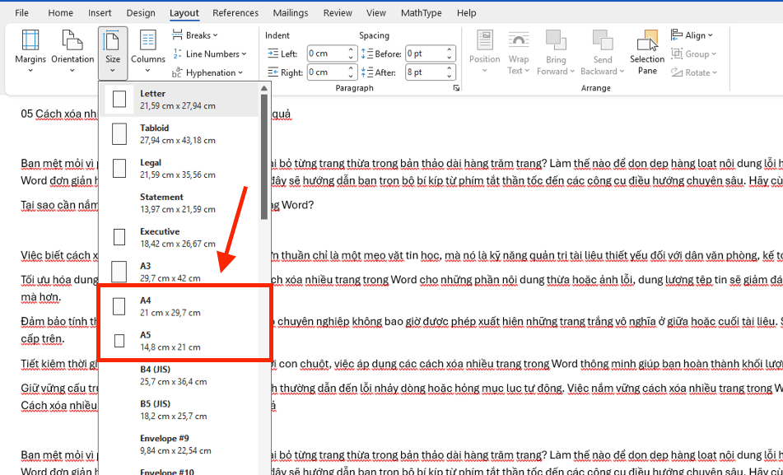Viewport: 783px width, 475px height.
Task: Switch to the Home tab
Action: [x=60, y=13]
